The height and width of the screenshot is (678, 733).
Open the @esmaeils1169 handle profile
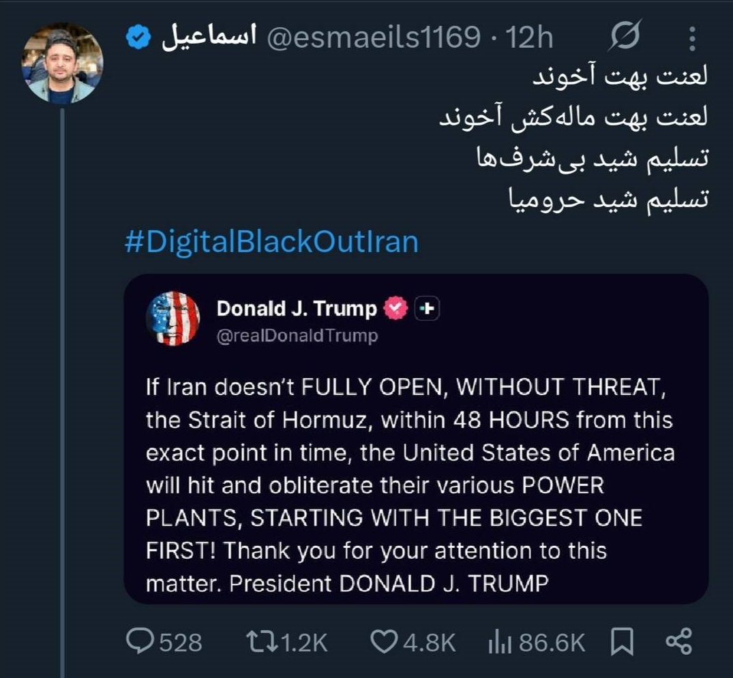click(x=372, y=38)
